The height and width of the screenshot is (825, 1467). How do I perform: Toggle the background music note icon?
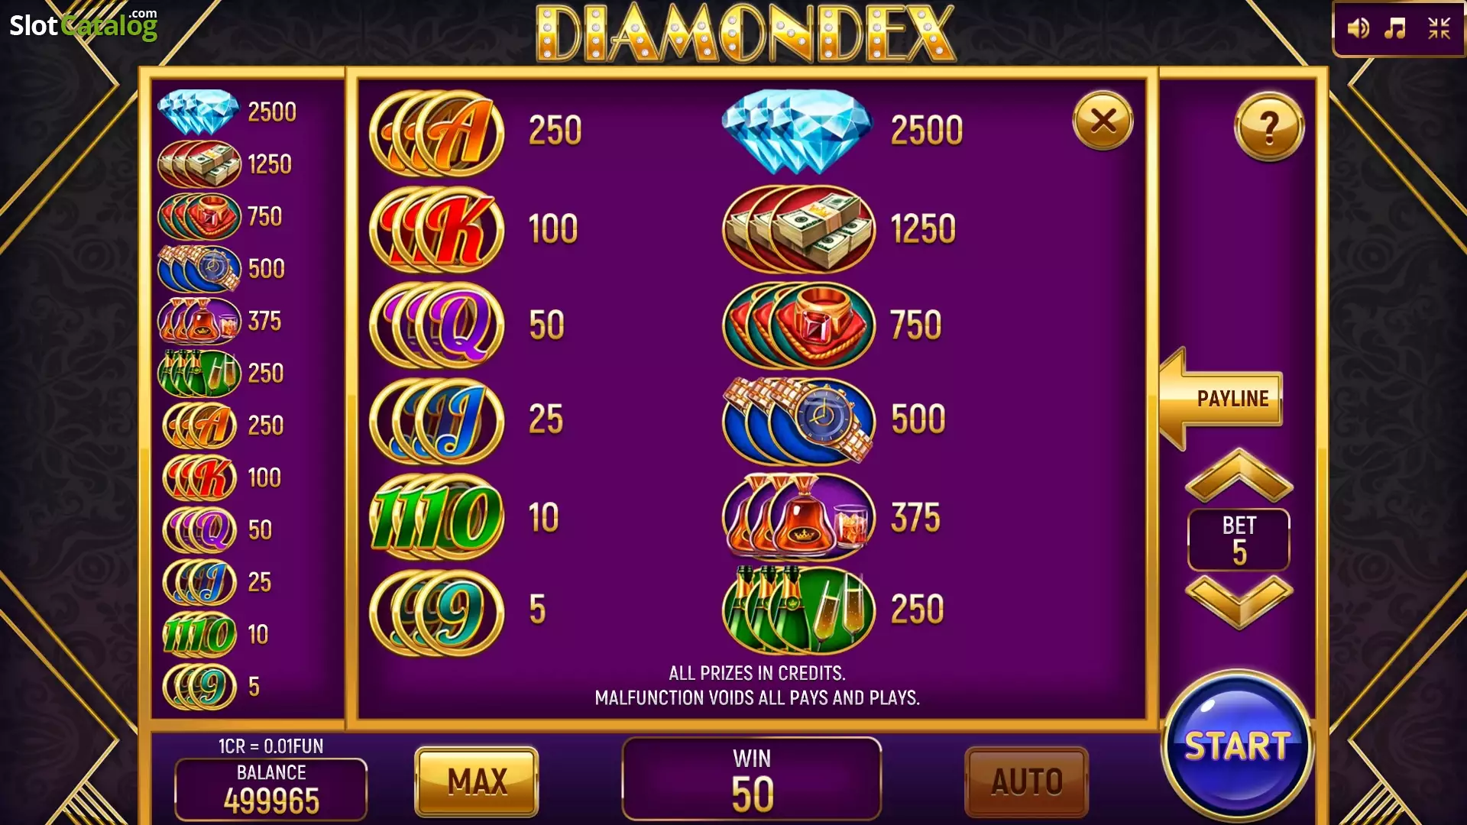(x=1395, y=29)
